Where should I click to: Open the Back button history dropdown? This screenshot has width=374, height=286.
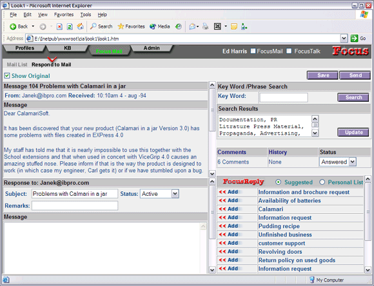click(33, 26)
